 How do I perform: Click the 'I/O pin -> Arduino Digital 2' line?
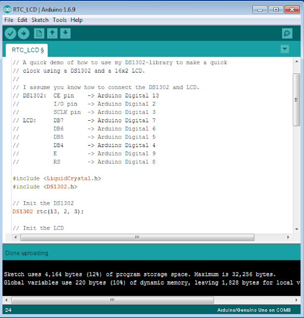84,104
